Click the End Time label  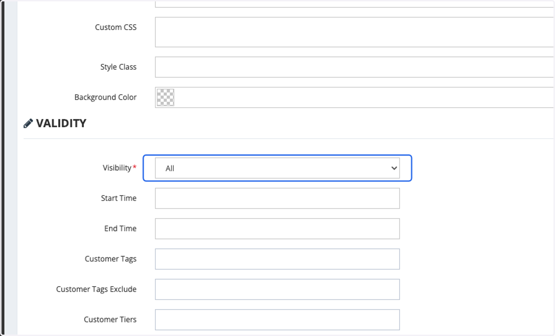120,228
